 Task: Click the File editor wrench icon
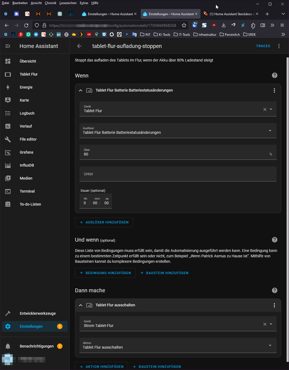coord(8,139)
